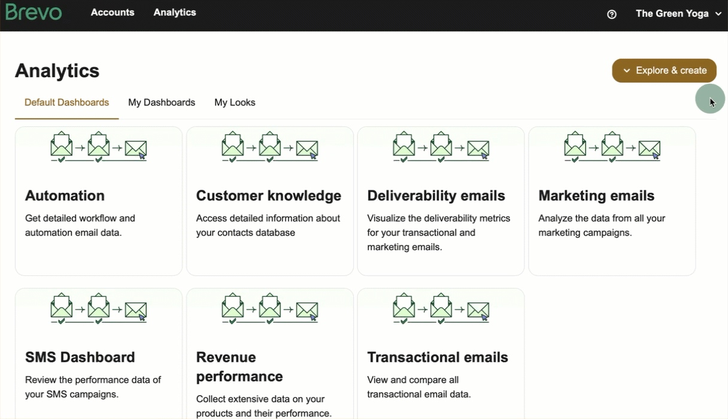Select the Default Dashboards tab
The width and height of the screenshot is (728, 419).
click(x=66, y=102)
